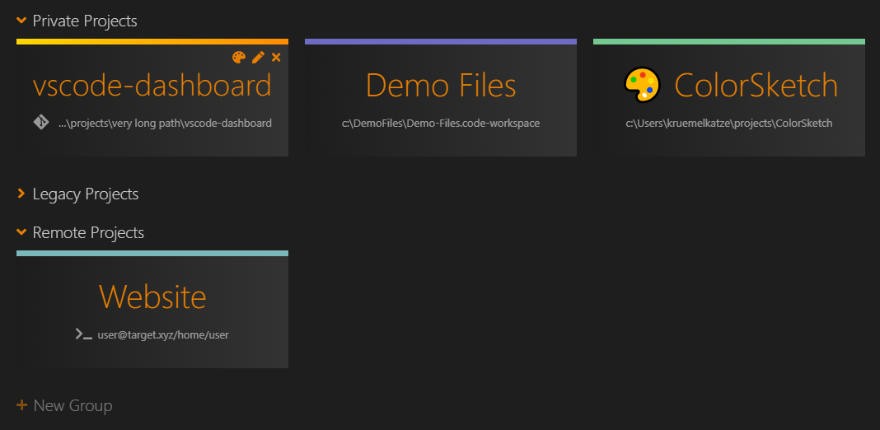880x430 pixels.
Task: Click the terminal icon on Website card
Action: point(83,334)
